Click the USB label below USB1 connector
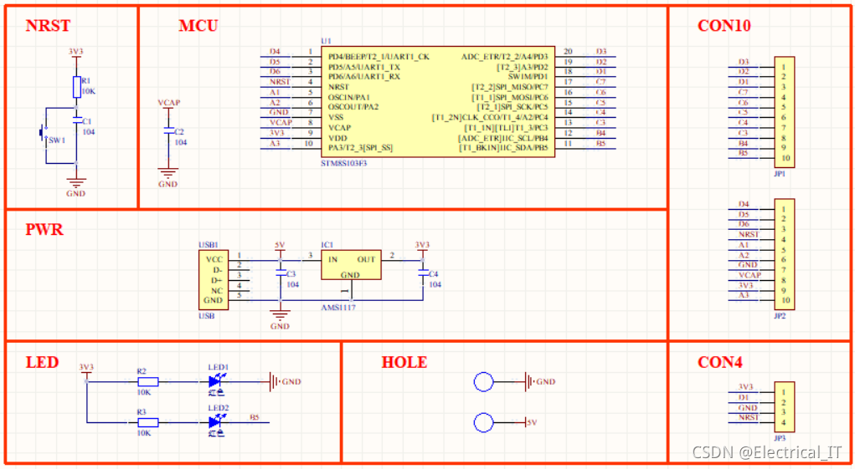855x469 pixels. 206,316
